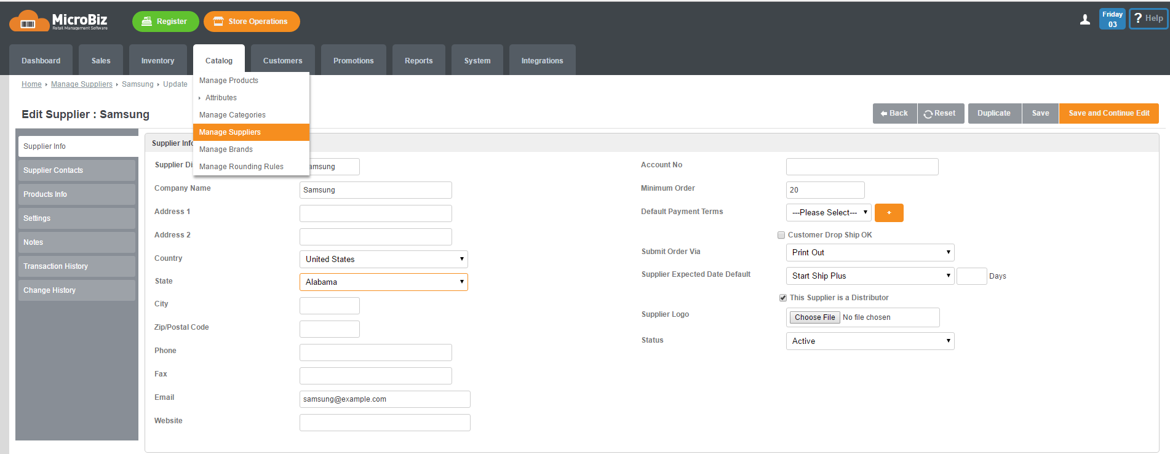Open the Catalog tab
The height and width of the screenshot is (454, 1170).
pos(219,60)
